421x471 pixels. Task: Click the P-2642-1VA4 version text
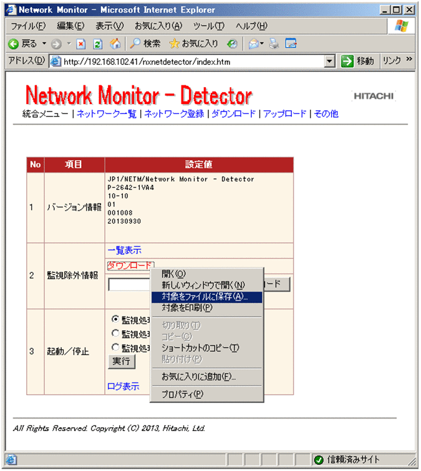click(131, 188)
